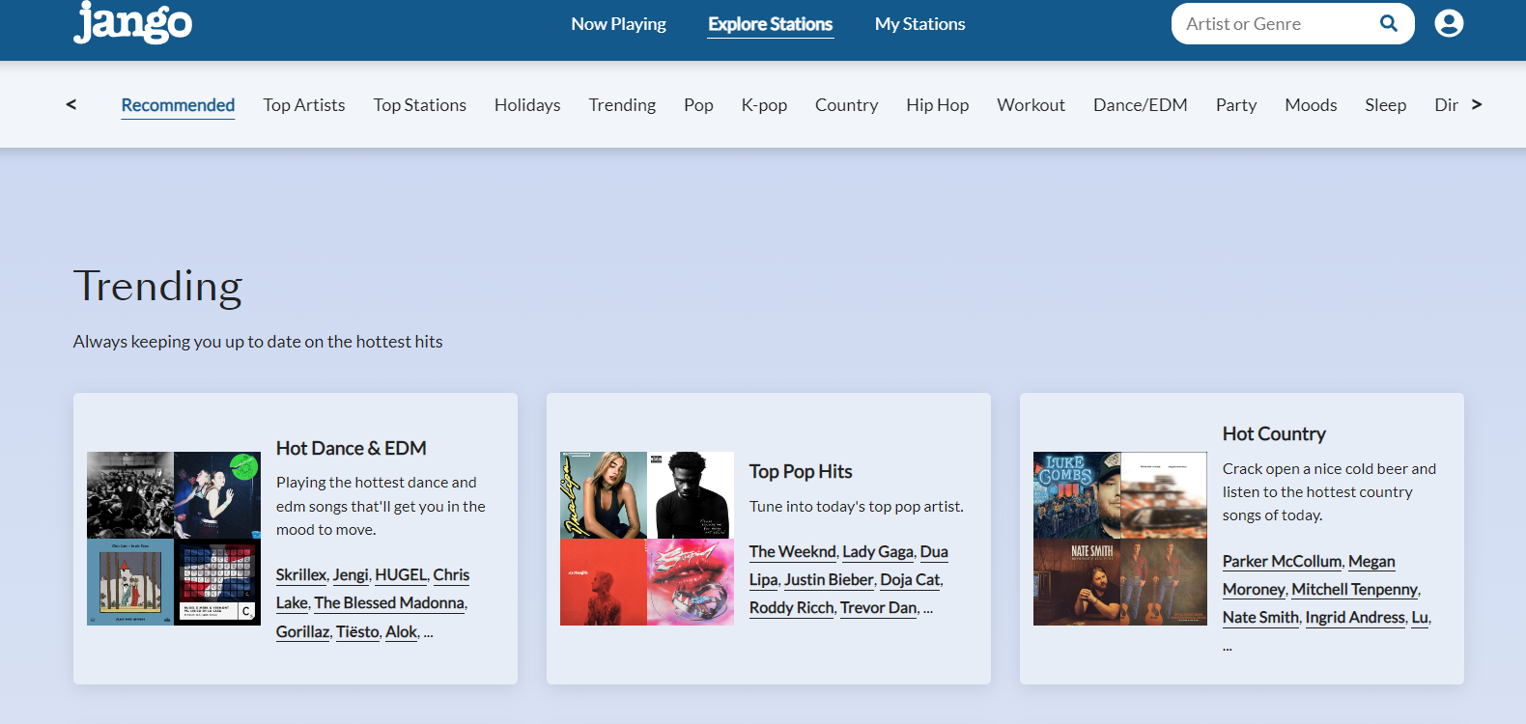This screenshot has width=1526, height=724.
Task: Open the Dance/EDM category
Action: pos(1141,105)
